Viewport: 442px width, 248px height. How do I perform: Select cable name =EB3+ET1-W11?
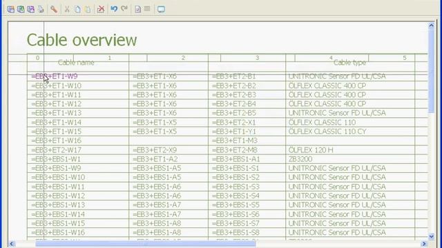57,95
